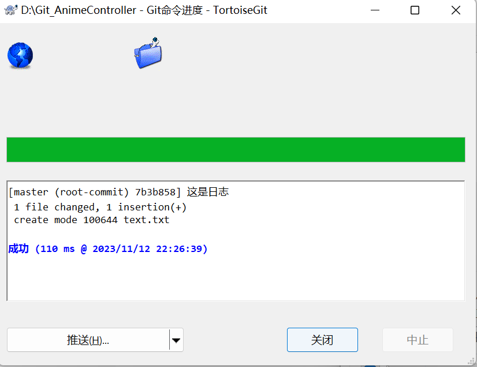This screenshot has height=367, width=477.
Task: Click the blue globe icon
Action: pyautogui.click(x=20, y=55)
